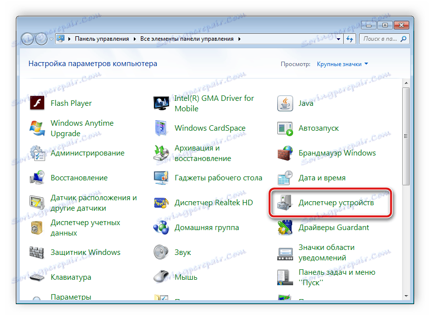Maximize the Control Panel window
Screen dimensions: 430x320
[x=385, y=25]
